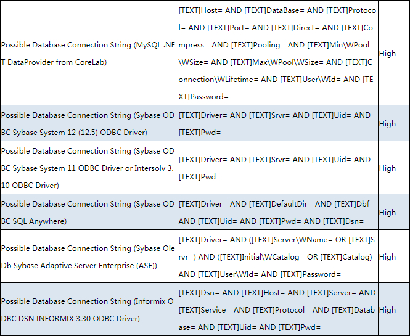Select the MySQL .NET DataProvider CoreLab name cell
The image size is (410, 336).
tap(89, 54)
